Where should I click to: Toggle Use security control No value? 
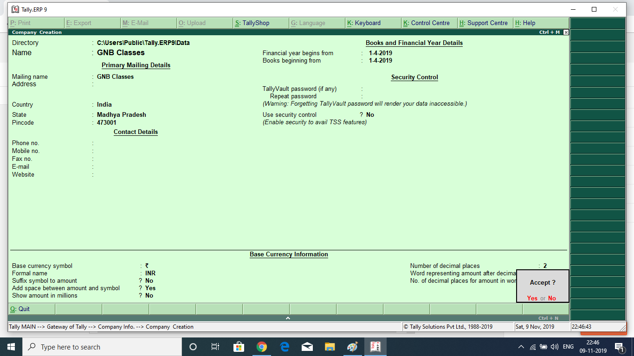(370, 114)
